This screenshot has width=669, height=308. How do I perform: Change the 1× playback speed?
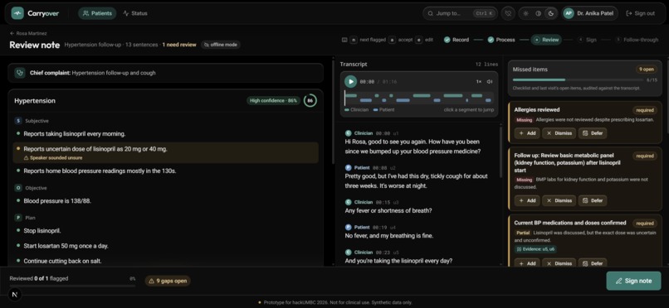click(479, 81)
